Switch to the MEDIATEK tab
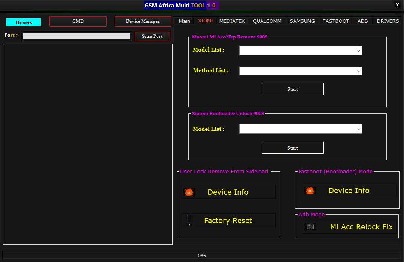This screenshot has width=404, height=262. [x=232, y=21]
